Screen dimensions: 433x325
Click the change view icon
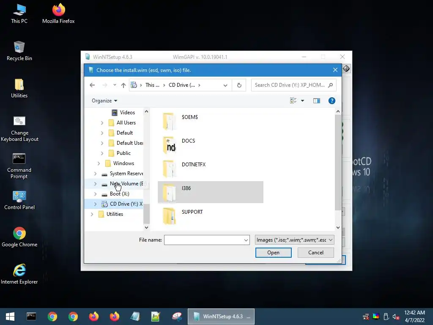[x=293, y=101]
